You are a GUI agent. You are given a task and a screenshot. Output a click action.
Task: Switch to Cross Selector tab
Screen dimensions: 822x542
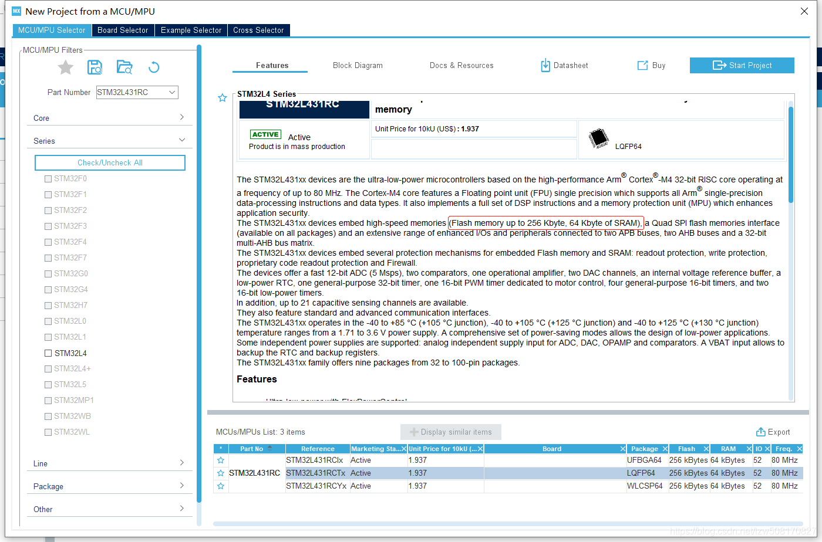coord(258,30)
